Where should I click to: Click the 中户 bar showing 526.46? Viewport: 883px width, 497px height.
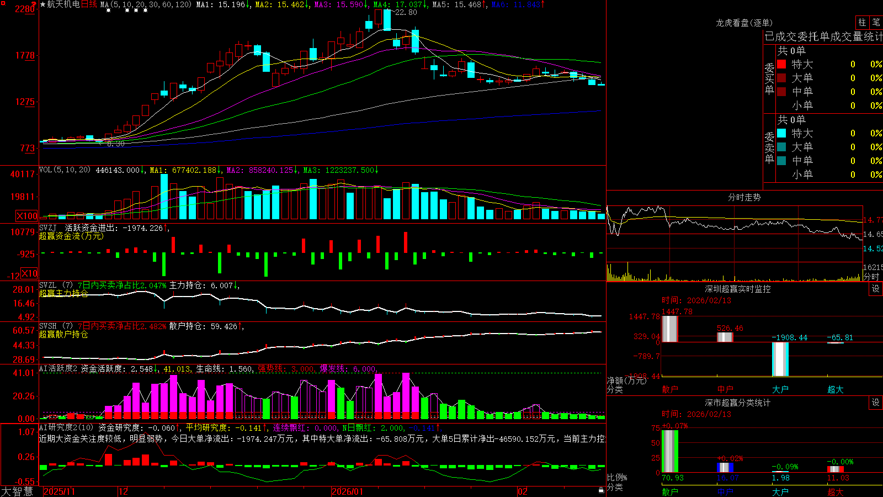coord(725,337)
